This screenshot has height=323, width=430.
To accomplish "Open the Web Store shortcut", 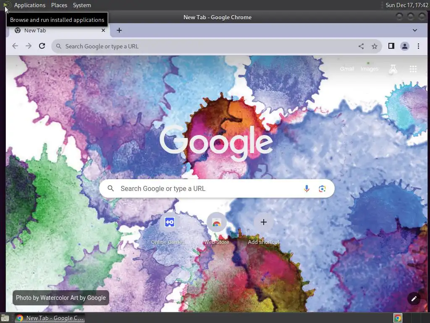I will (x=216, y=228).
